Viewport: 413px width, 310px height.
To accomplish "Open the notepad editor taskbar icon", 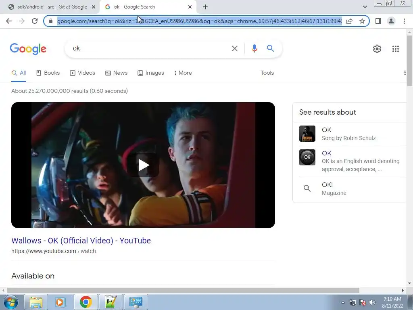I will coord(111,302).
